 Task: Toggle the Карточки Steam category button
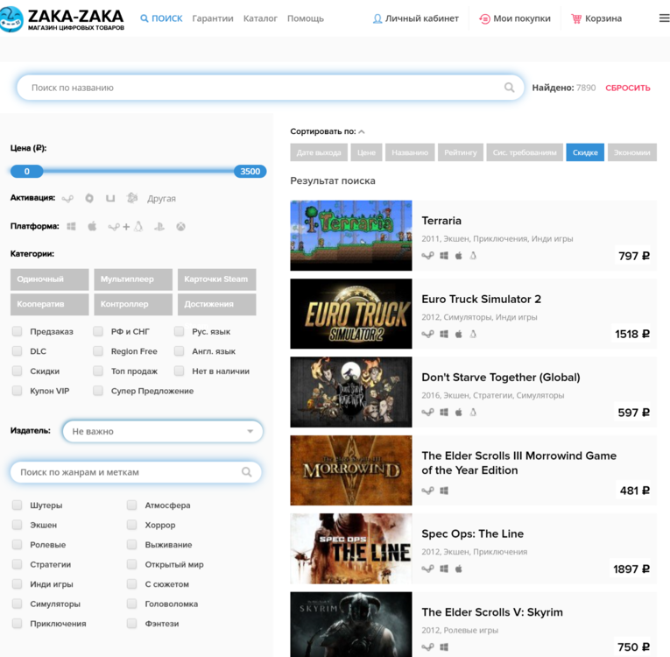[216, 279]
